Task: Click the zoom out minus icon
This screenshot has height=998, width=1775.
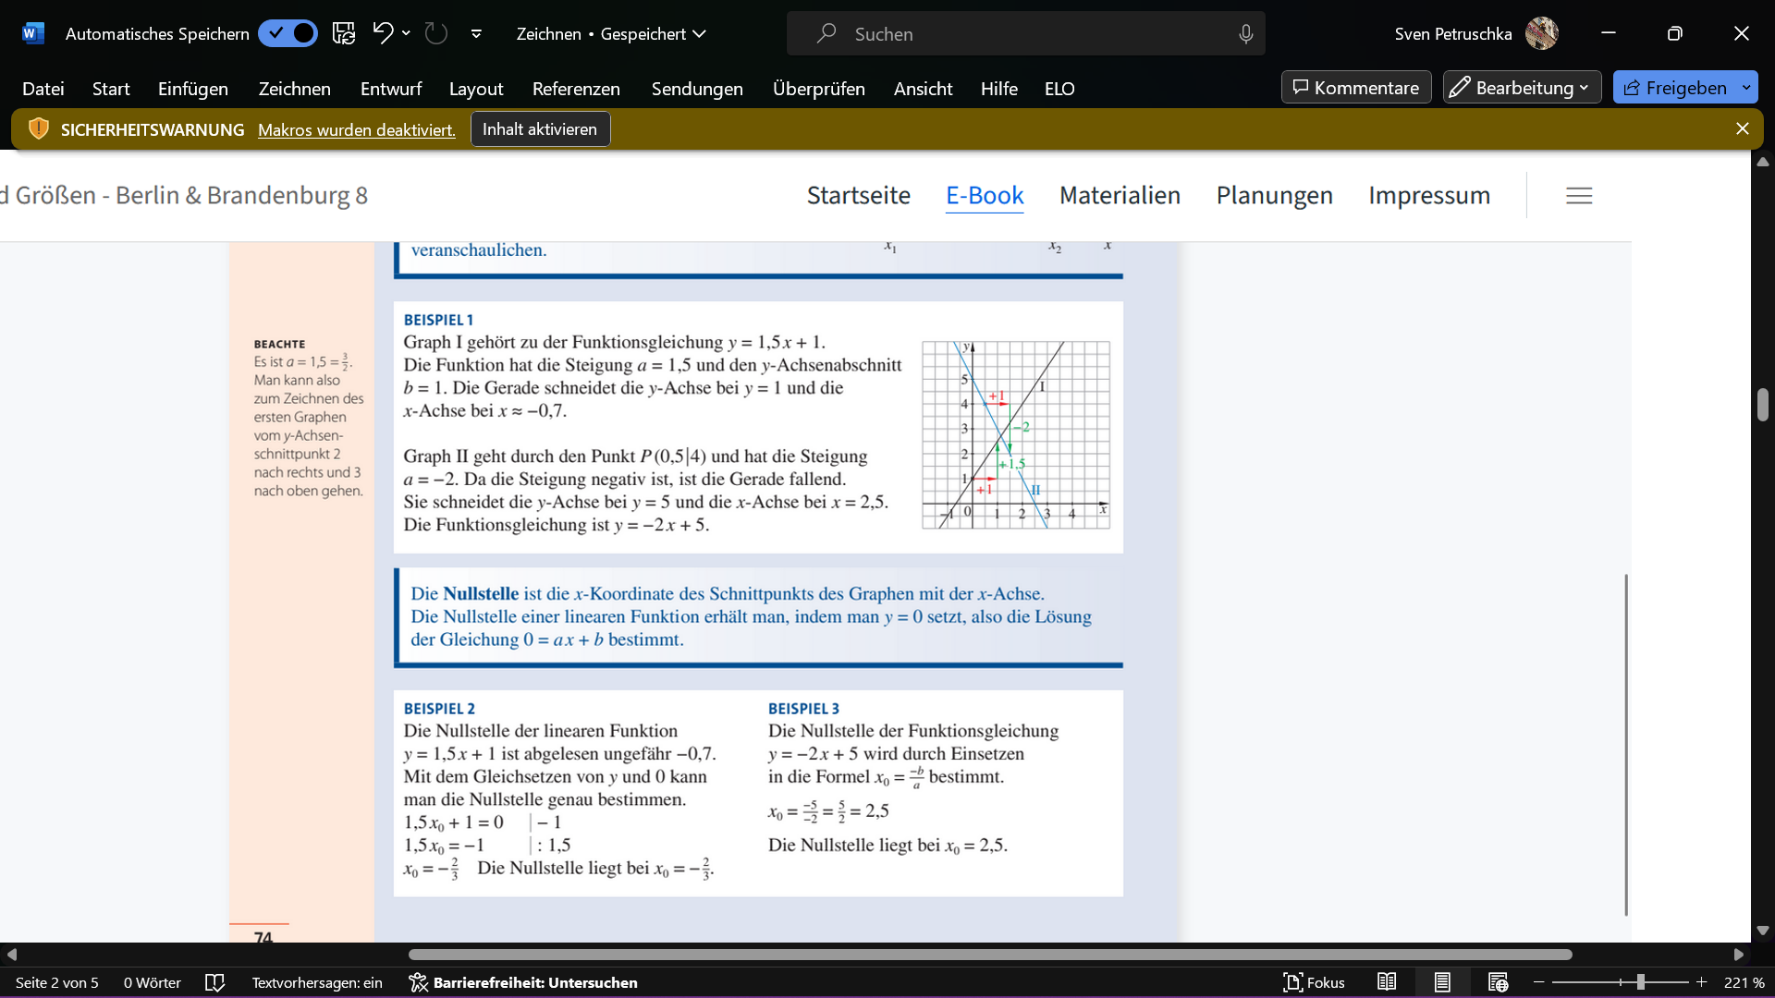Action: coord(1539,982)
